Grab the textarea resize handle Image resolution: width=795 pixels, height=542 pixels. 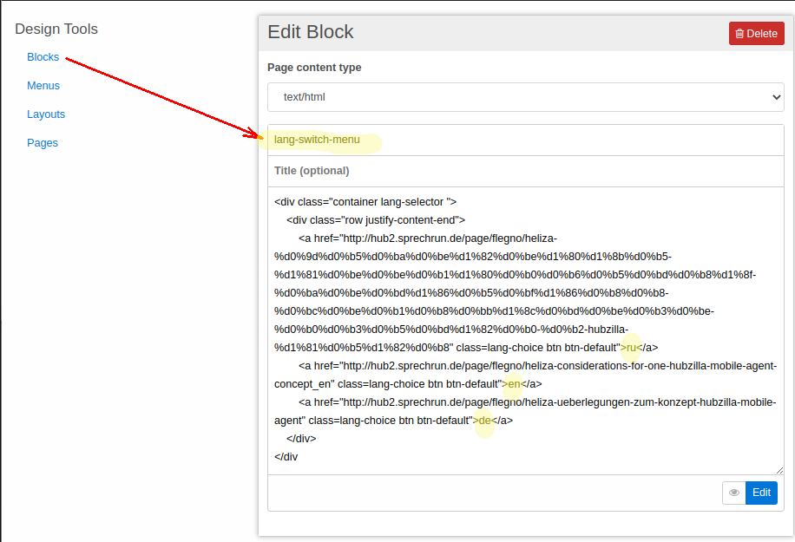pyautogui.click(x=779, y=470)
